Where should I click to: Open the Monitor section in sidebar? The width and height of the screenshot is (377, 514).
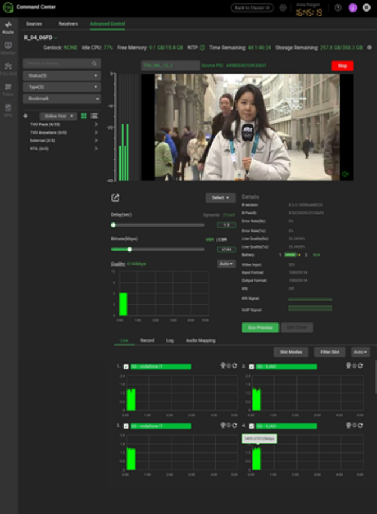tap(8, 48)
